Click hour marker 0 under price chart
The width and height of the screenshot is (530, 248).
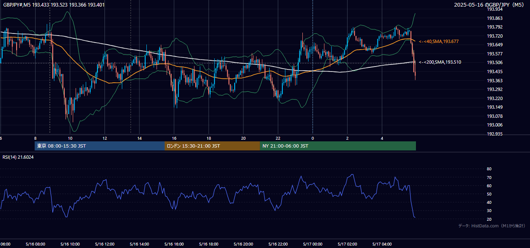coord(313,138)
